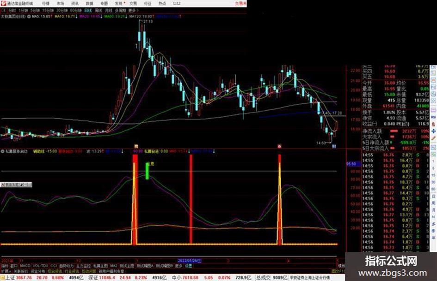This screenshot has height=281, width=437.
Task: Click 总成交 9009亿 in the status bar
Action: 272,278
